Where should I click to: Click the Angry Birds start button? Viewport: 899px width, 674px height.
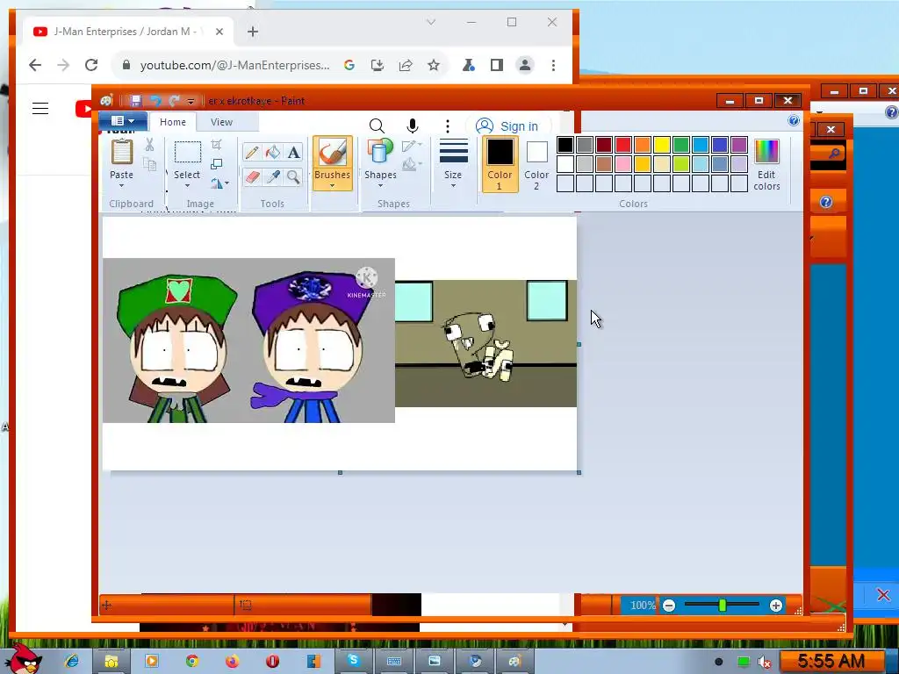[x=24, y=659]
